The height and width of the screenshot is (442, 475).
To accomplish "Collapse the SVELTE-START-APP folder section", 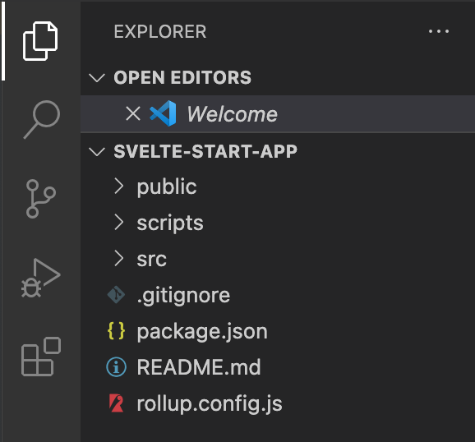I will coord(97,151).
